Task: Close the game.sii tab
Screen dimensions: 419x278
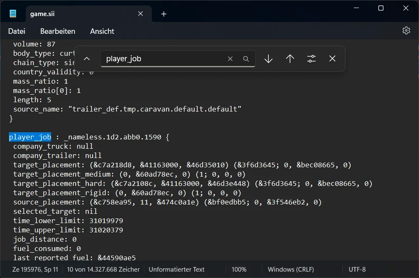Action: tap(141, 14)
